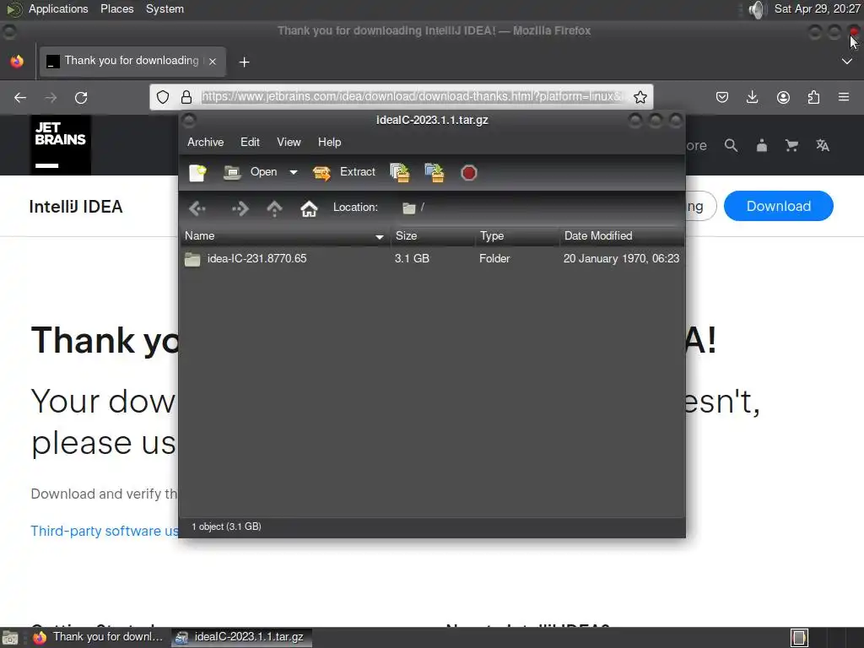Click the Save to Pocket icon
This screenshot has width=864, height=648.
(x=722, y=98)
